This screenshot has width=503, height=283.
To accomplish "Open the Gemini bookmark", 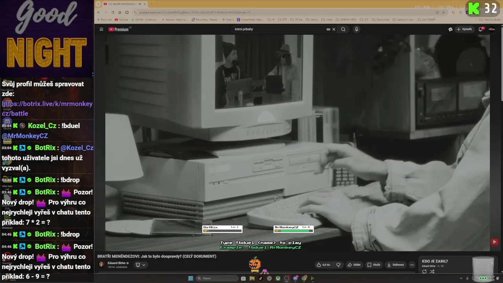I will point(228,20).
